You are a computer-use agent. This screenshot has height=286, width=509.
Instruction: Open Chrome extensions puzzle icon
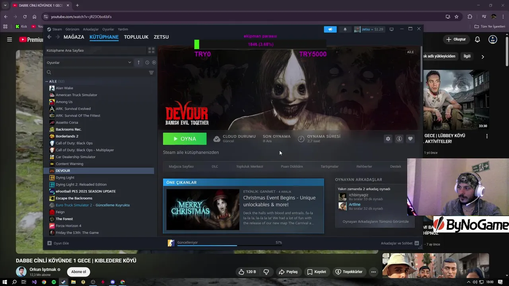coord(470,17)
